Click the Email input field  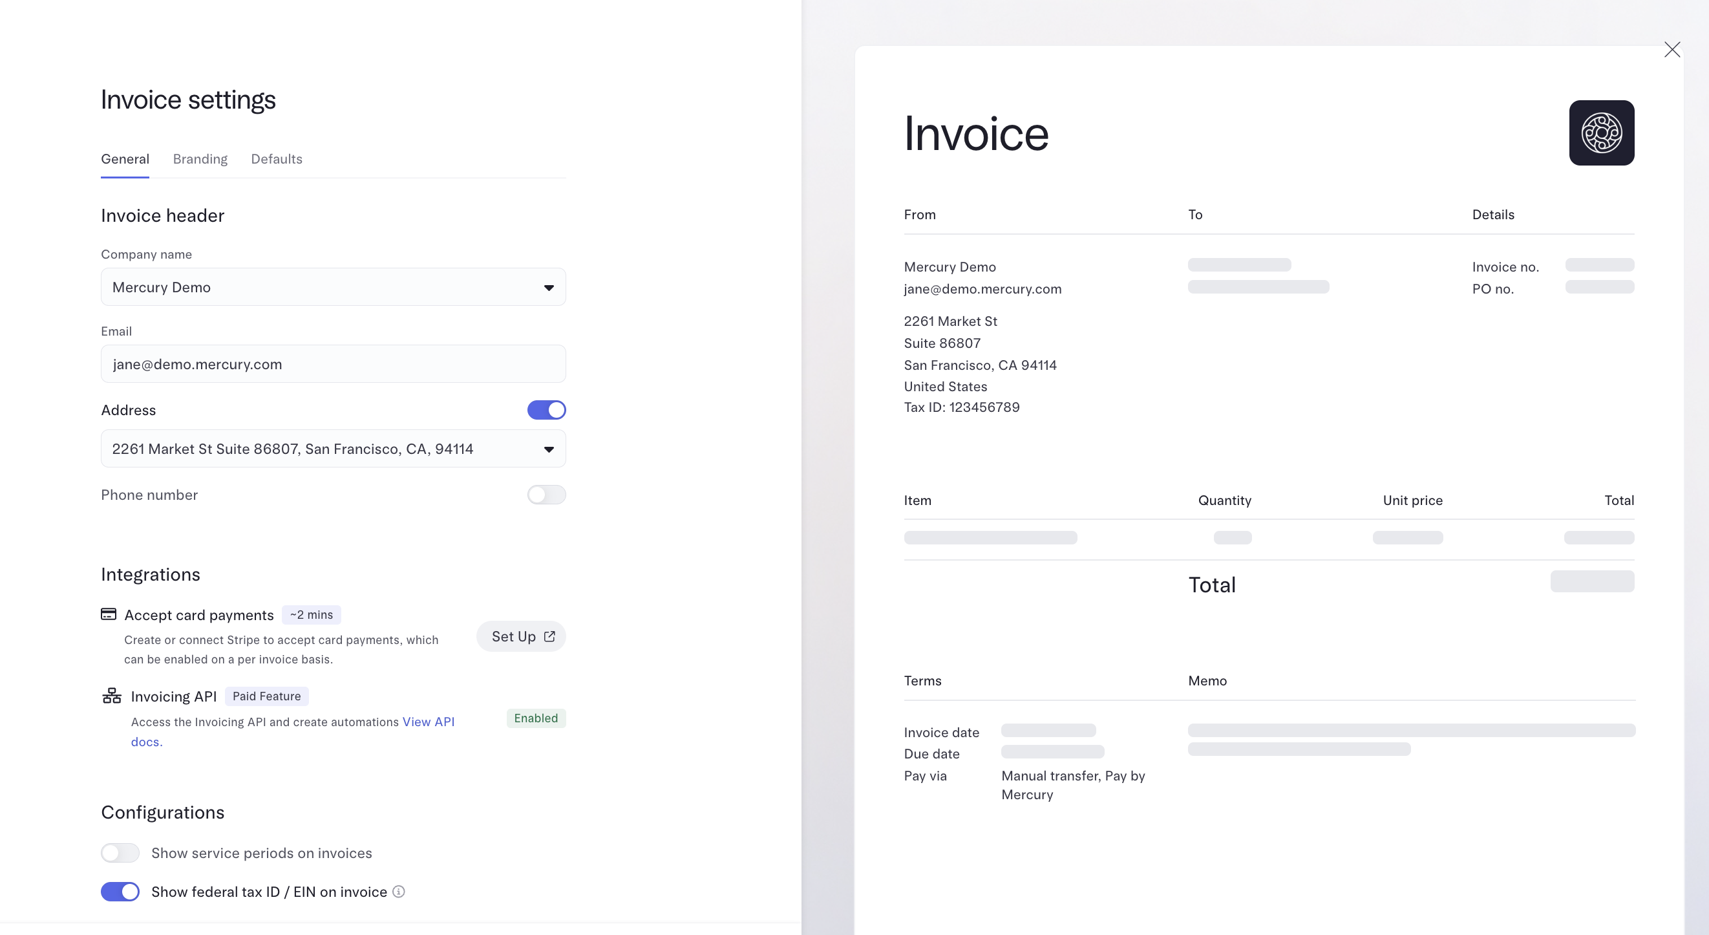click(333, 363)
